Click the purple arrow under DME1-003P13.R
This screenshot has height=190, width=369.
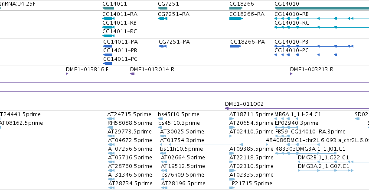point(291,74)
